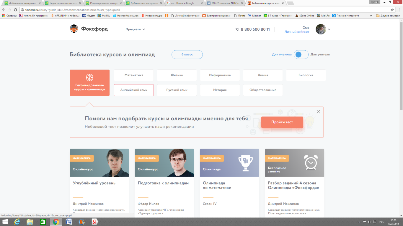This screenshot has height=226, width=403.
Task: Select the Математика subject tab
Action: [134, 75]
